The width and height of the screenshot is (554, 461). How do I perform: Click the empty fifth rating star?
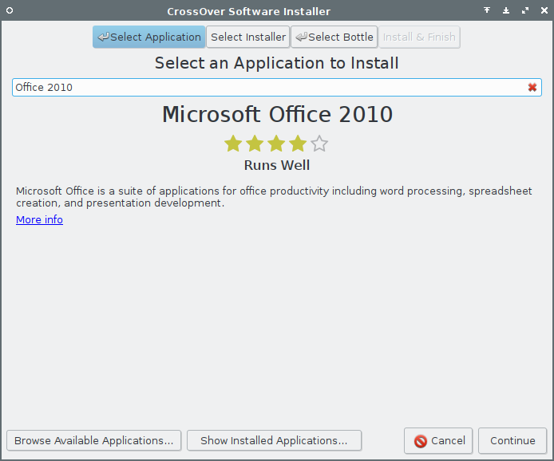click(x=319, y=144)
